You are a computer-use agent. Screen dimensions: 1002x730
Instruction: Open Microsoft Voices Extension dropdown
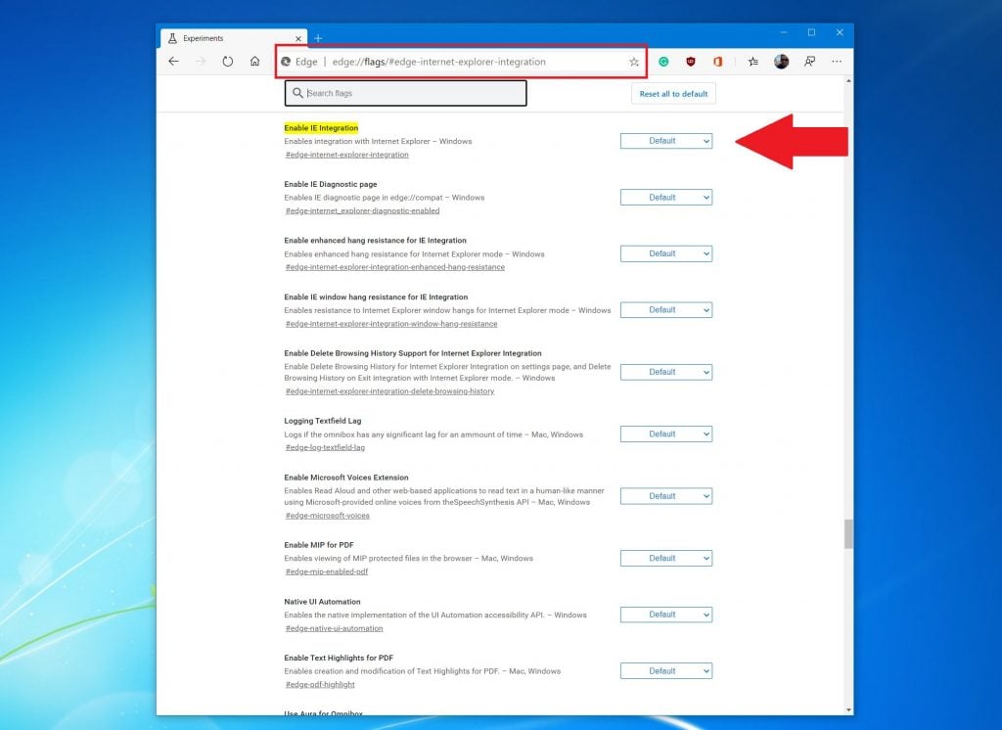coord(665,496)
